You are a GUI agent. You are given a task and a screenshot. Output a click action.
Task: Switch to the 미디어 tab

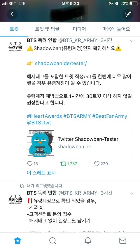[x=79, y=29]
